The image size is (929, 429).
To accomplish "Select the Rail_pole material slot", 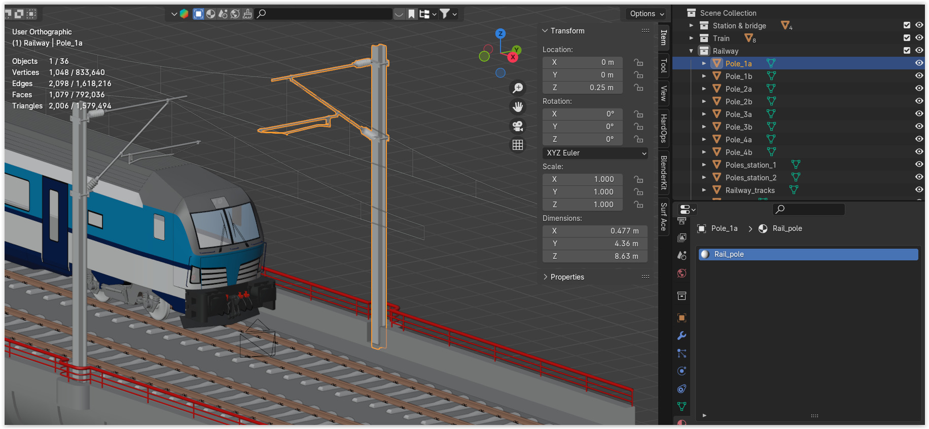I will pyautogui.click(x=808, y=254).
